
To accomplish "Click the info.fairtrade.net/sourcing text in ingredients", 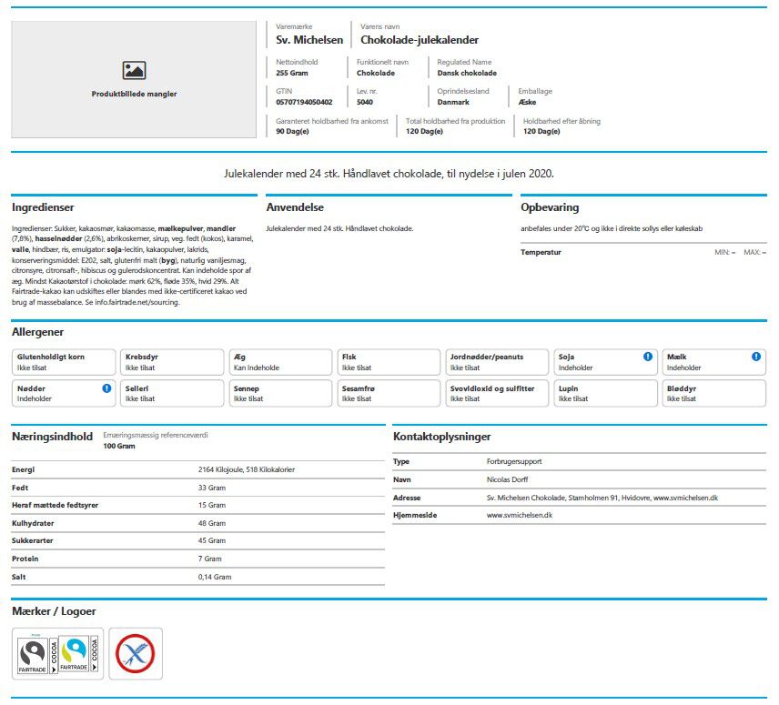I will point(137,302).
